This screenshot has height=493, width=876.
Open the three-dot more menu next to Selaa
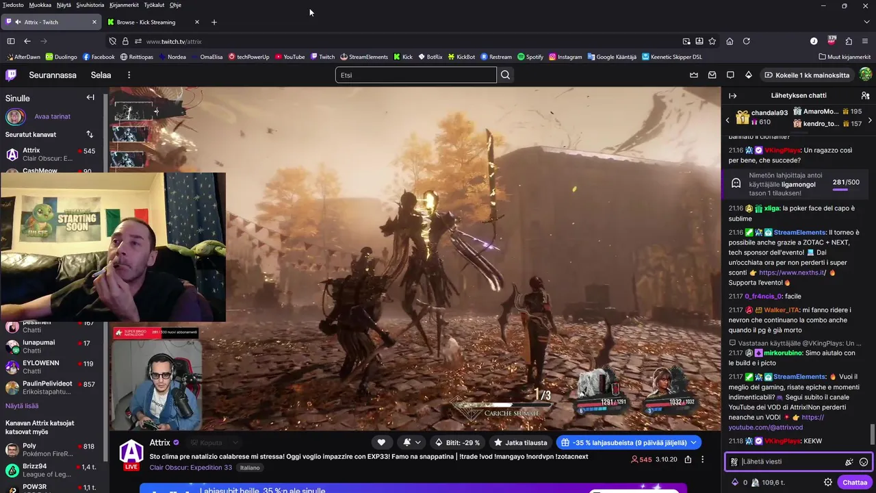pyautogui.click(x=129, y=75)
